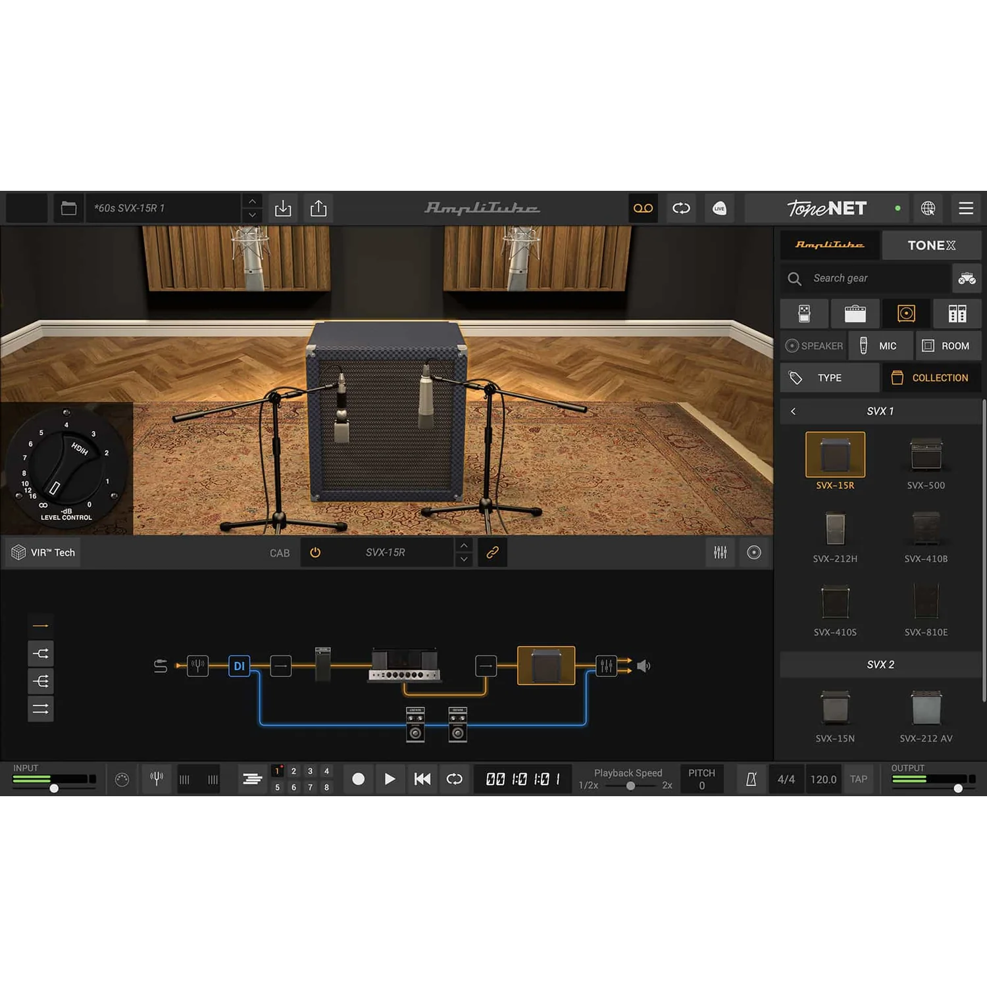987x987 pixels.
Task: Toggle Live mode icon
Action: (719, 208)
